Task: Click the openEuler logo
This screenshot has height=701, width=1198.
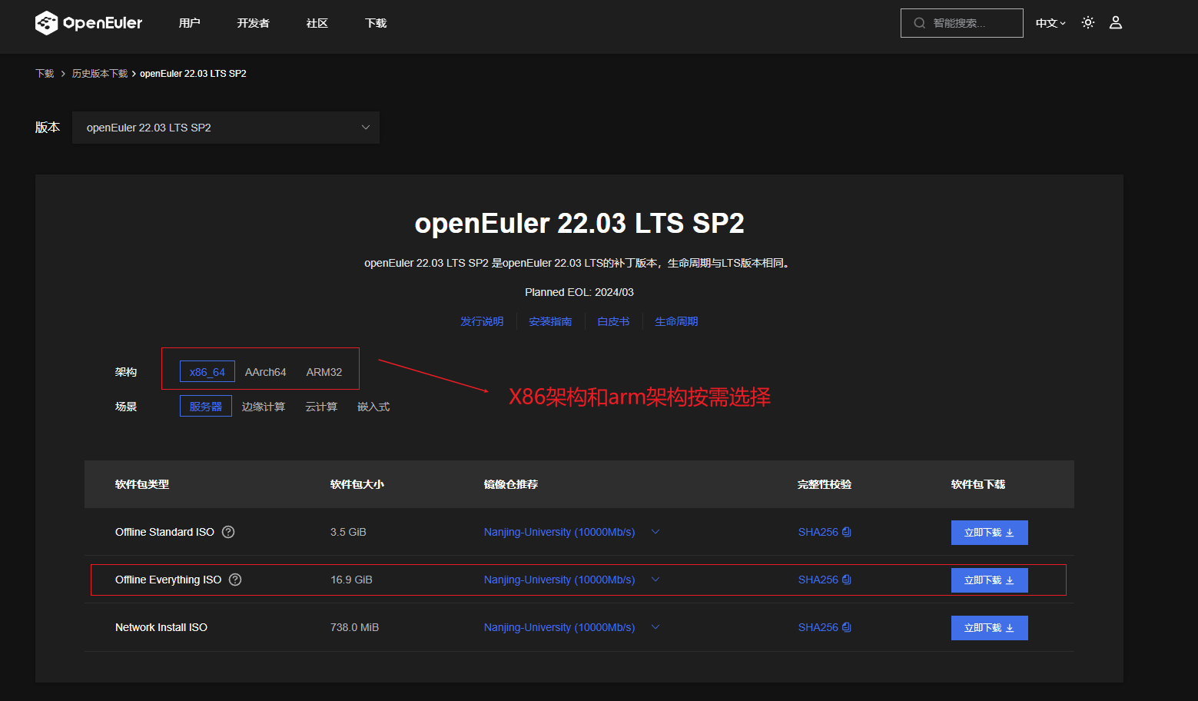Action: (88, 23)
